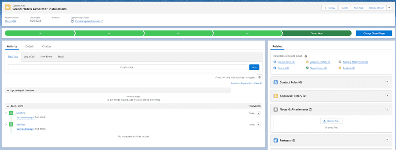Open the Notes & Attachments card dropdown menu
The image size is (396, 150).
(x=387, y=109)
